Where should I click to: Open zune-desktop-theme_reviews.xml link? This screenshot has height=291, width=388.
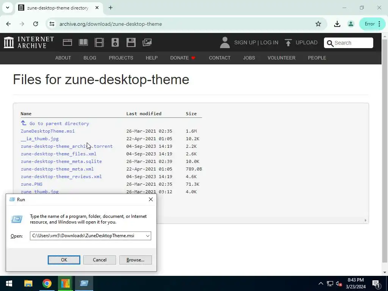(61, 177)
